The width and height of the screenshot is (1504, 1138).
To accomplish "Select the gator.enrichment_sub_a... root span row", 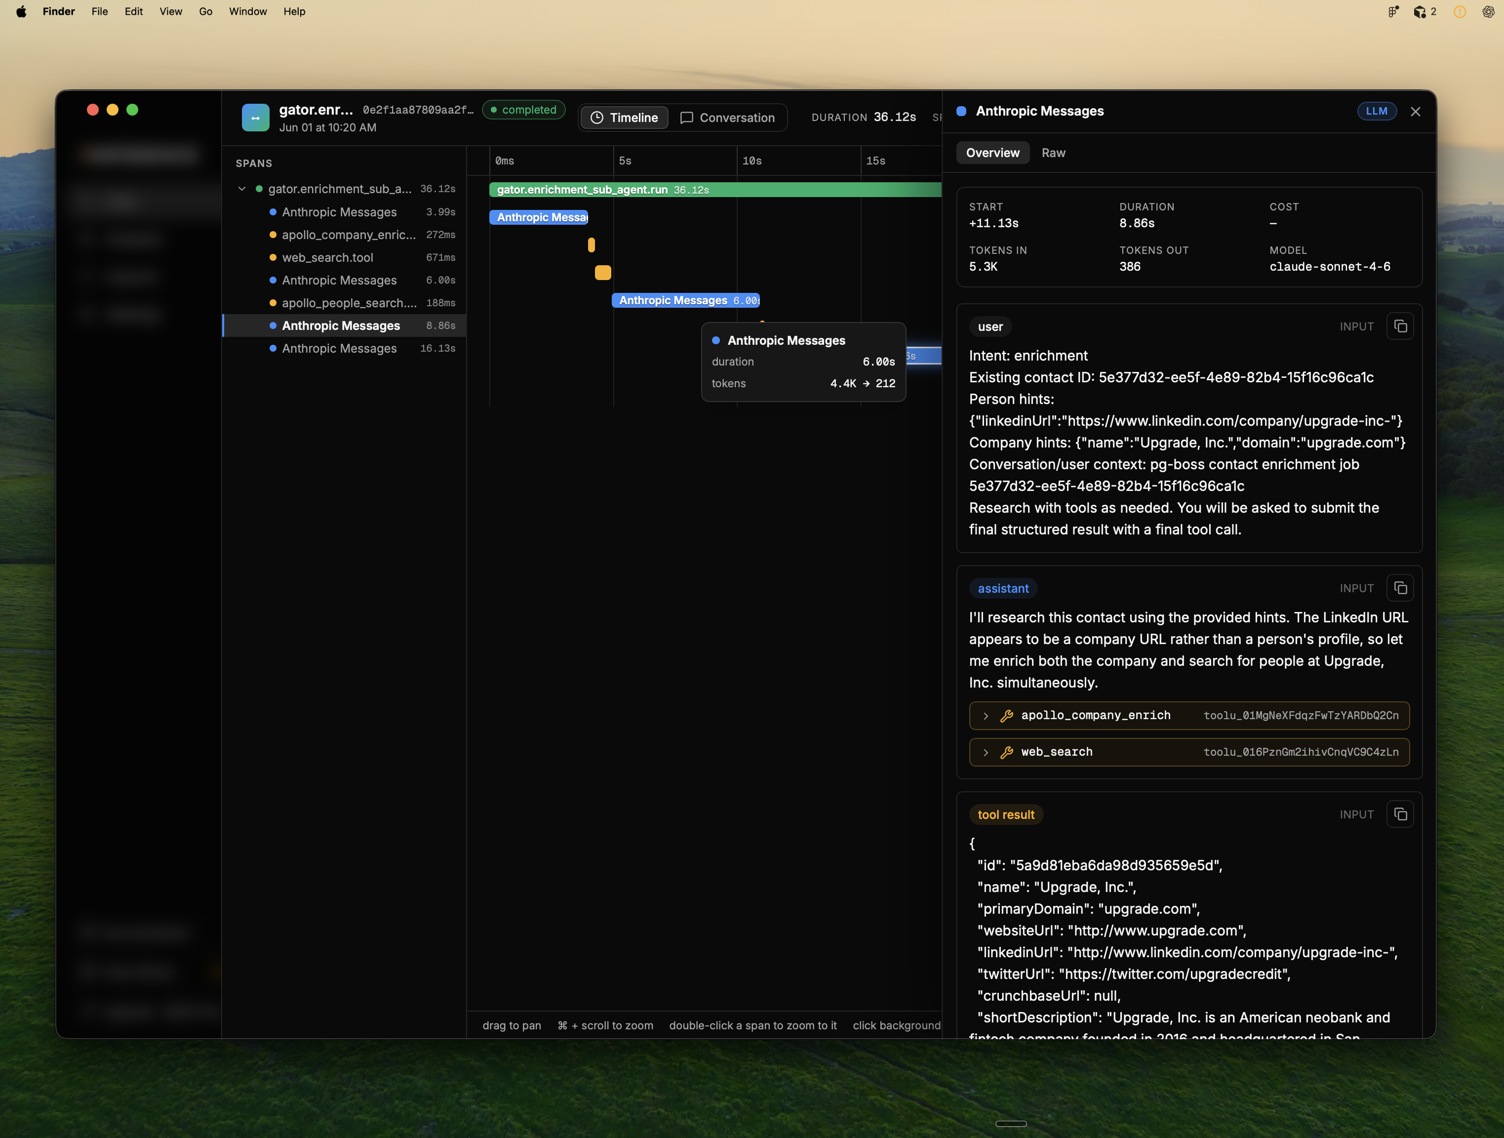I will coord(345,189).
